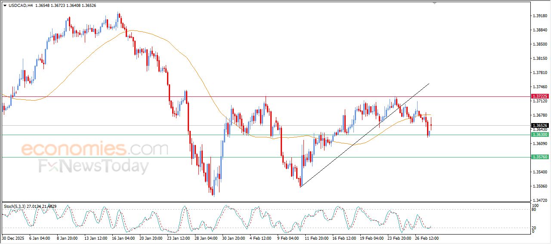551x244 pixels.
Task: Click price axis label 1.37460
Action: 540,87
